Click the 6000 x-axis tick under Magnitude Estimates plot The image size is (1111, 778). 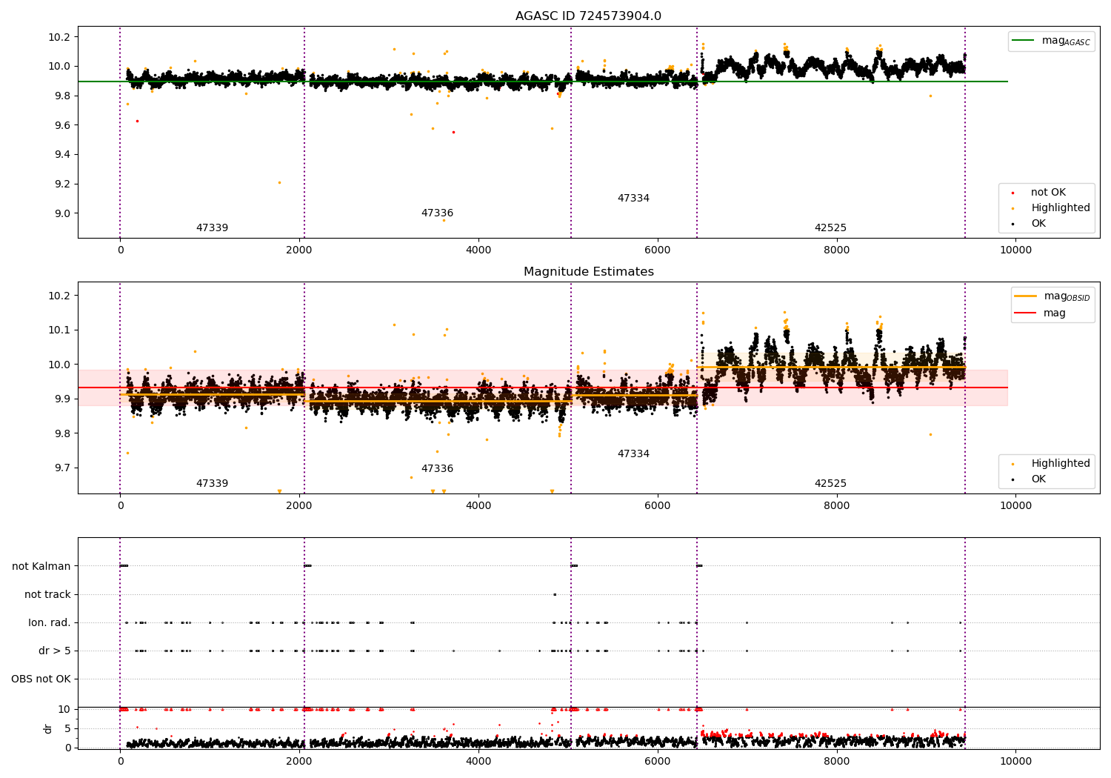(658, 506)
